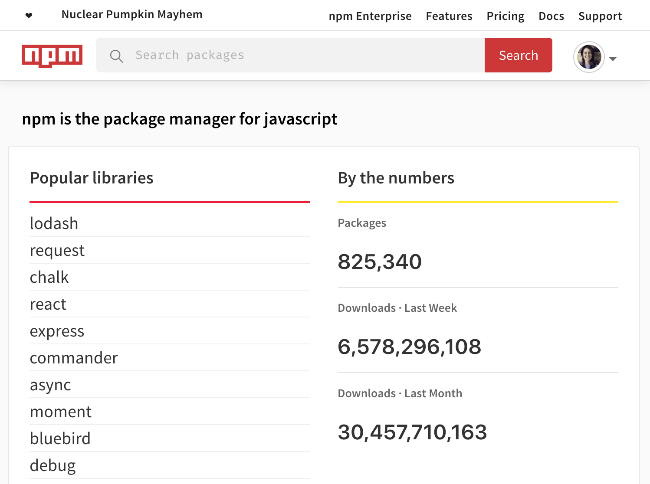This screenshot has width=650, height=484.
Task: Click the Downloads · Last Week label
Action: [397, 308]
